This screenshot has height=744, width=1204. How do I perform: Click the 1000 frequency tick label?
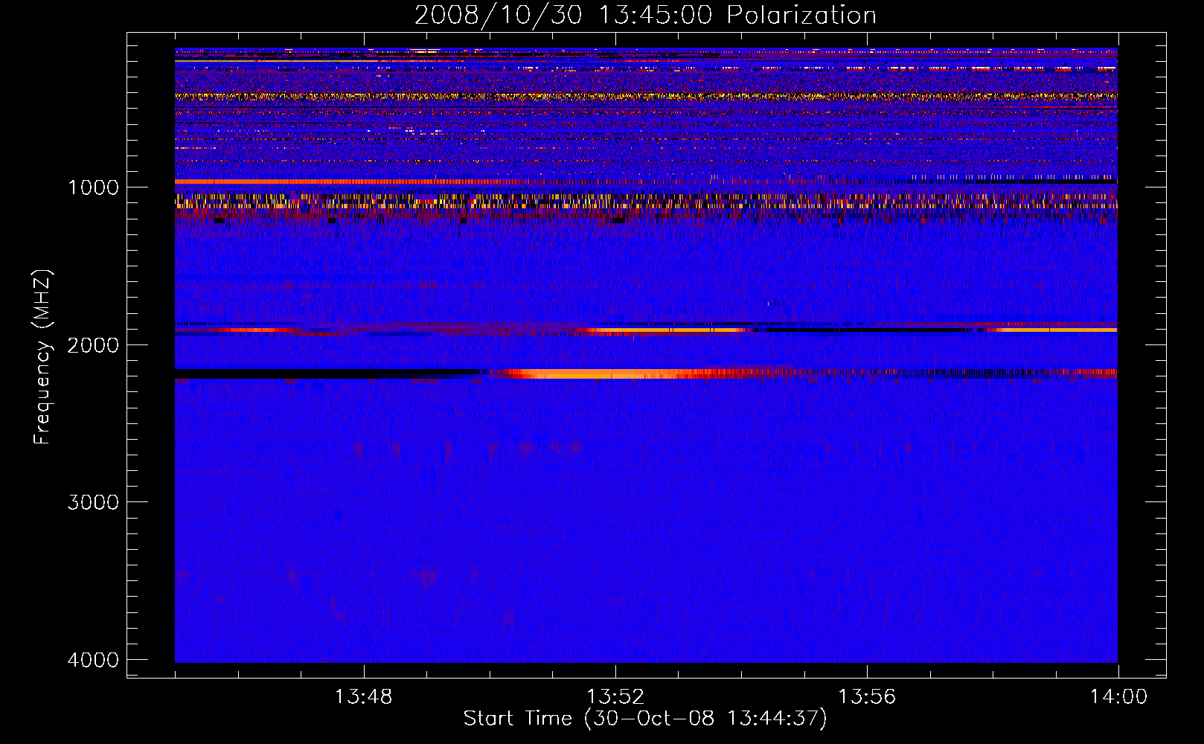(93, 187)
